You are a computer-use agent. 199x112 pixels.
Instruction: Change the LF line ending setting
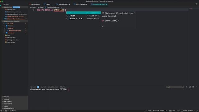pyautogui.click(x=166, y=111)
